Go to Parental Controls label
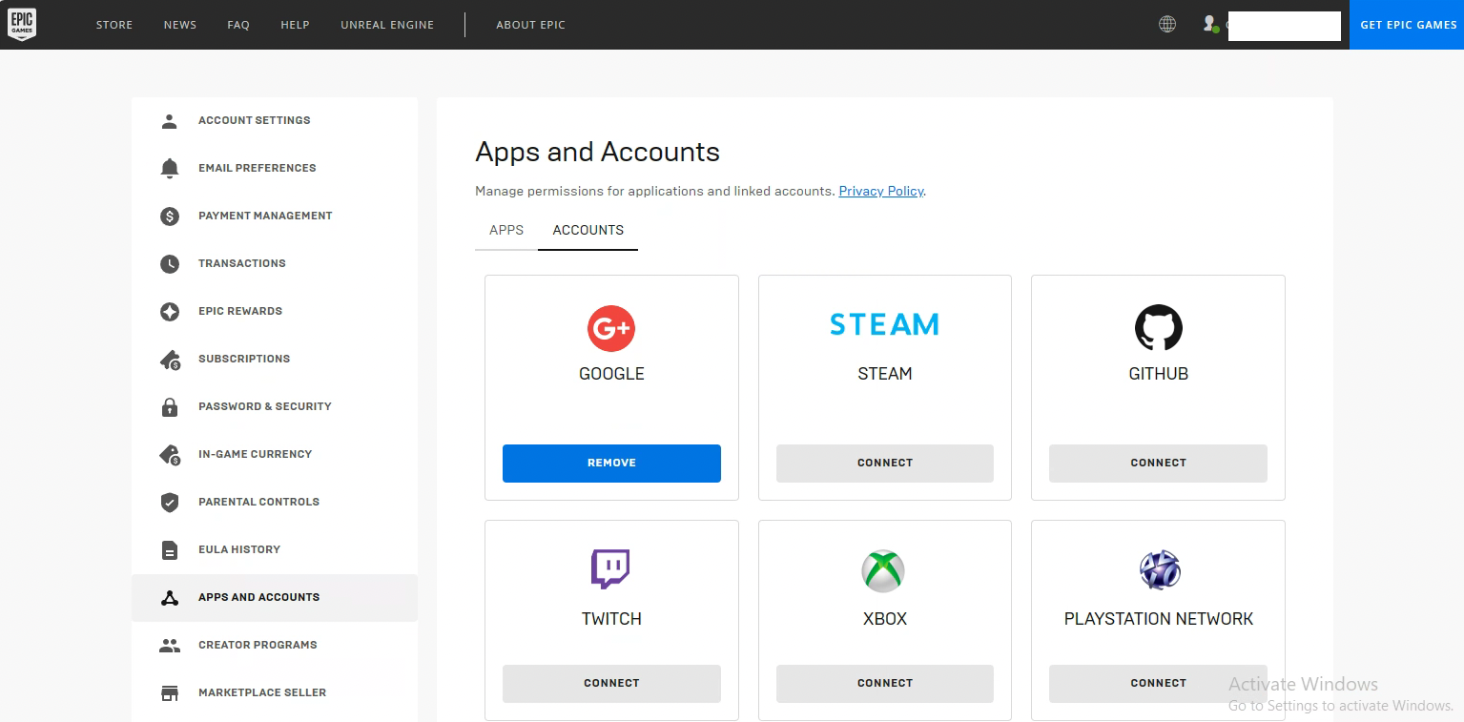The width and height of the screenshot is (1464, 722). point(259,502)
